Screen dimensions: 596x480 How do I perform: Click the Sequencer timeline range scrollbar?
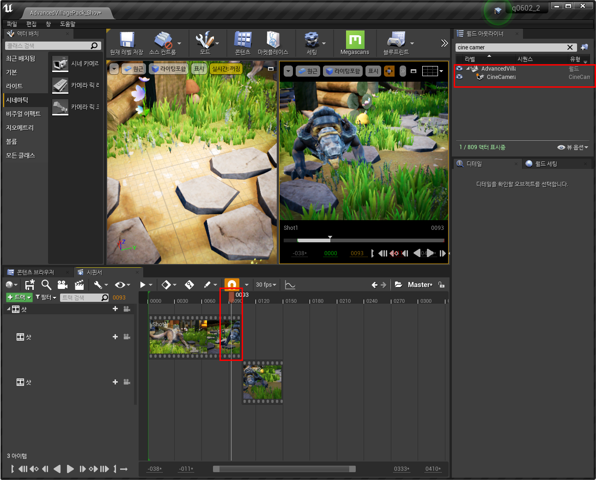[284, 469]
